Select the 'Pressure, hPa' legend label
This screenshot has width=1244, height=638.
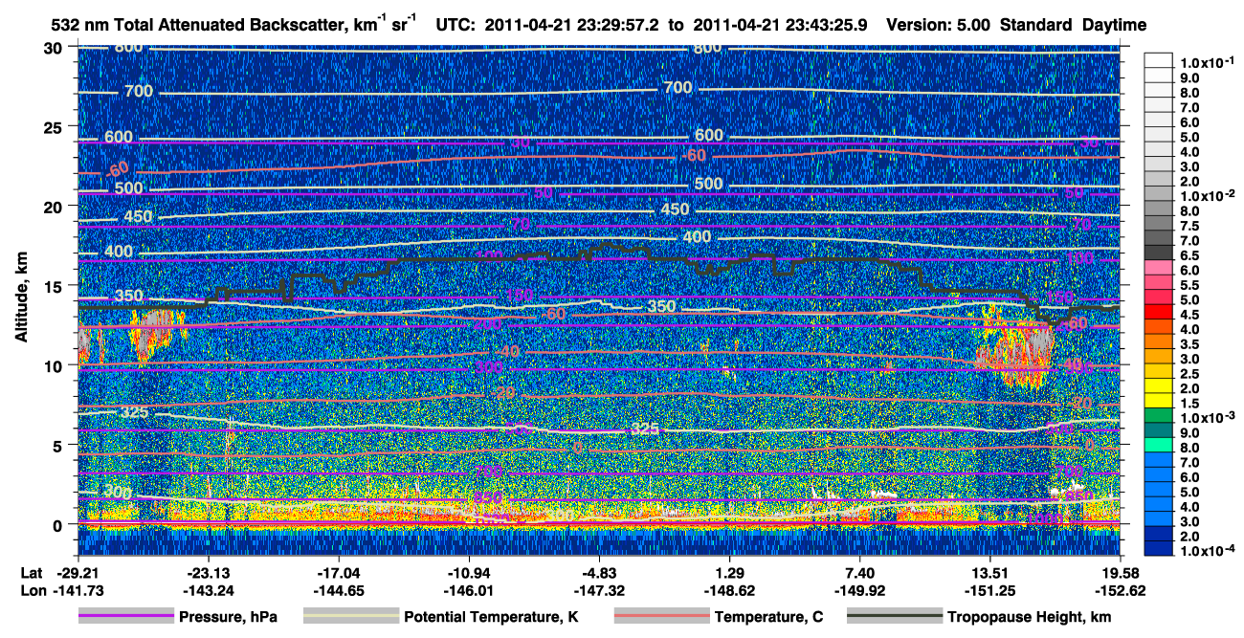[228, 617]
